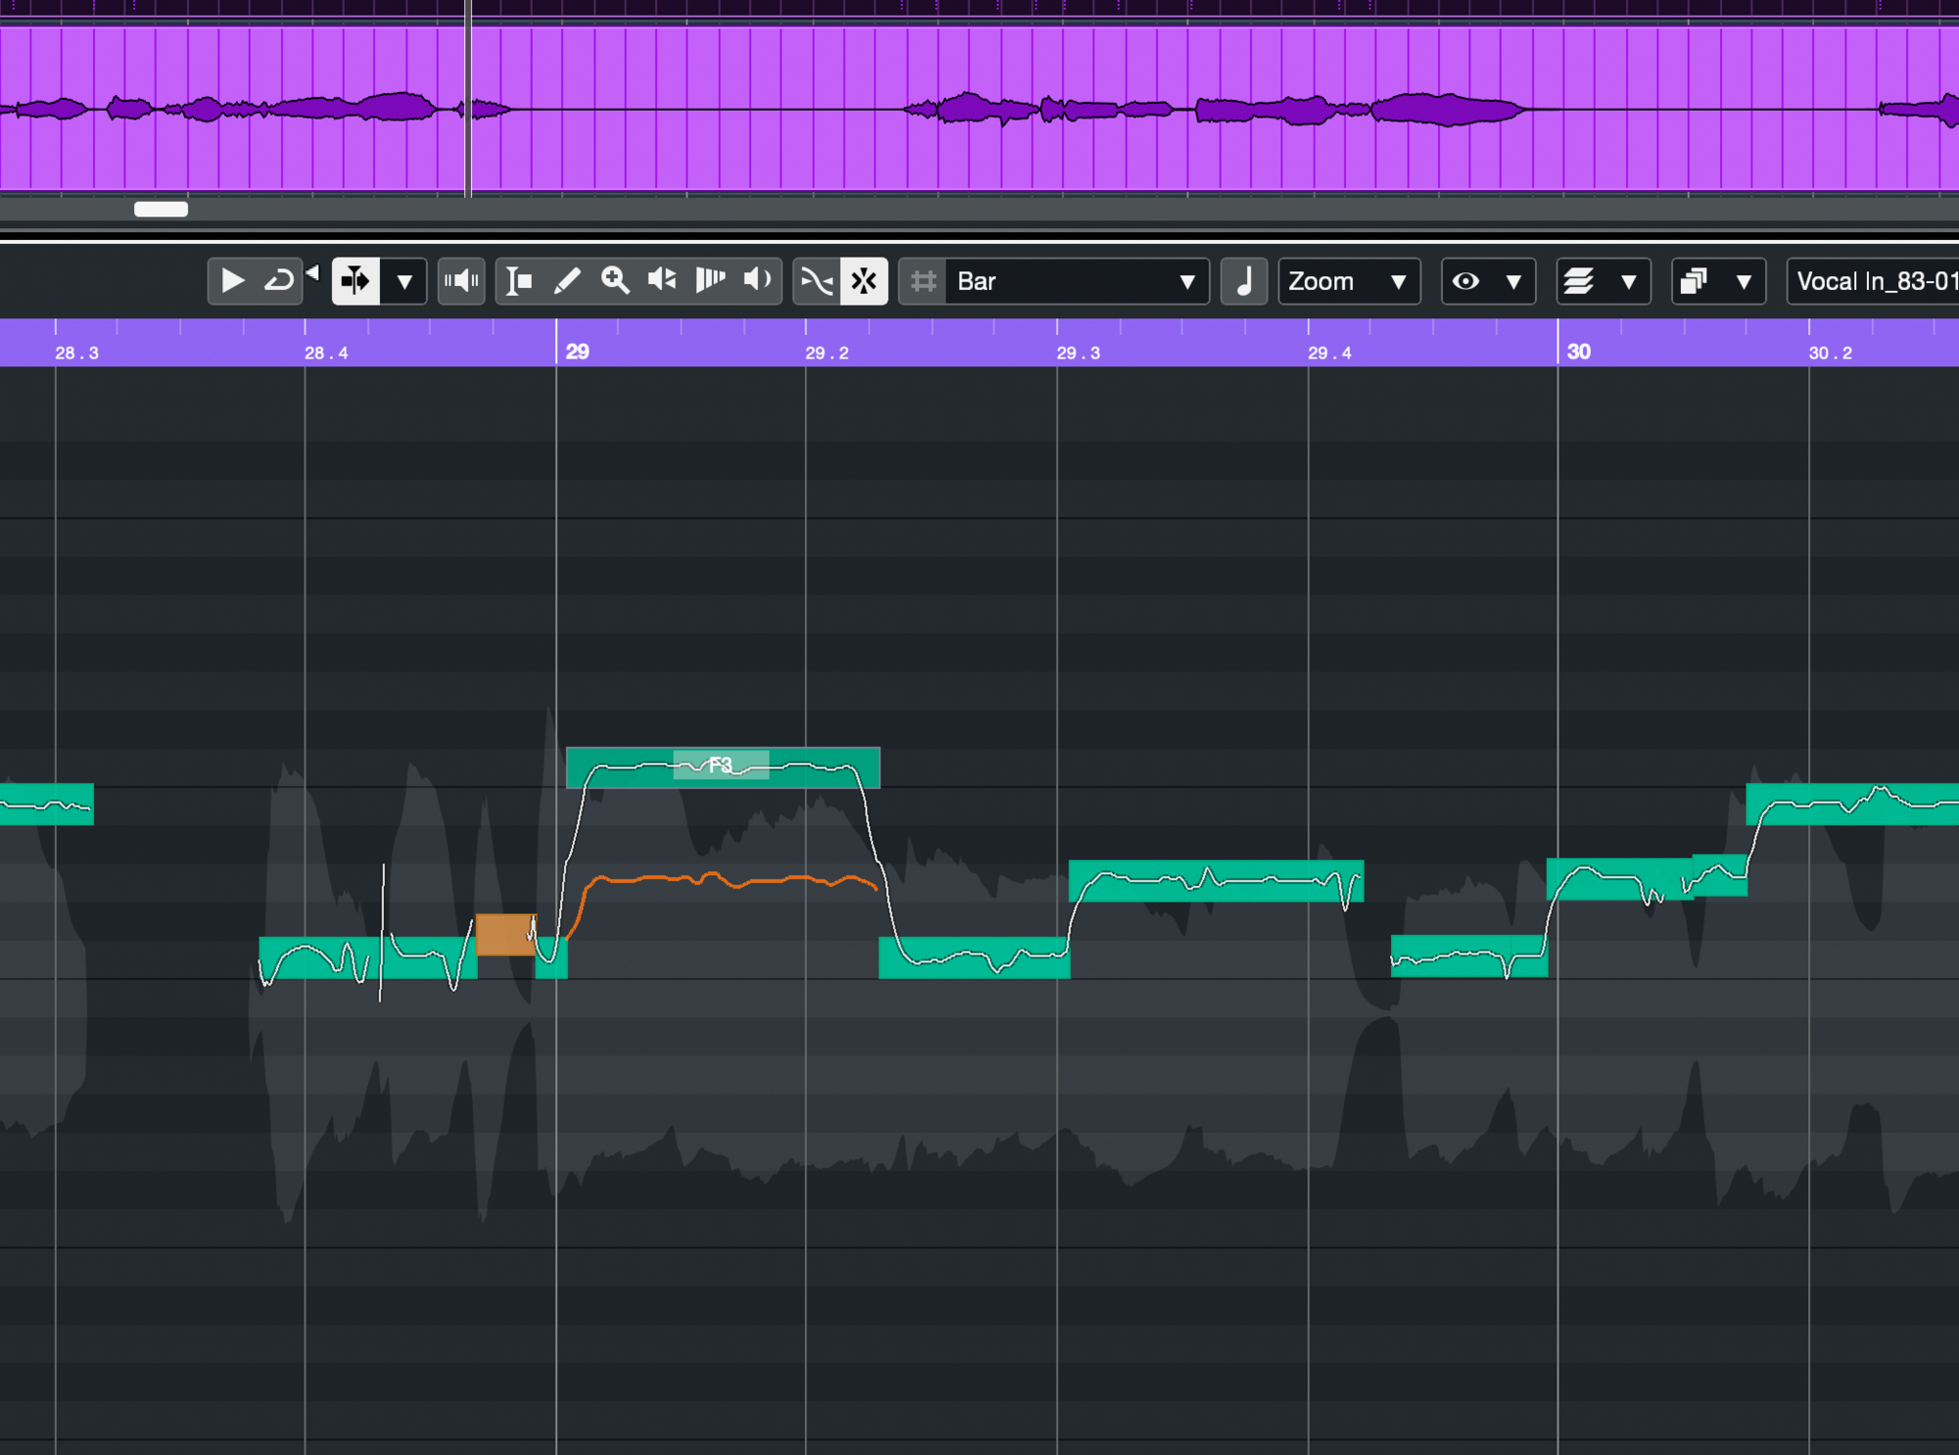Click the Vocal In_83-01 clip name field
Viewport: 1959px width, 1455px height.
(x=1873, y=282)
